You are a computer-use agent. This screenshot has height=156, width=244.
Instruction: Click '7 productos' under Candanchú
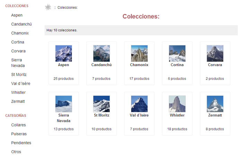[101, 79]
